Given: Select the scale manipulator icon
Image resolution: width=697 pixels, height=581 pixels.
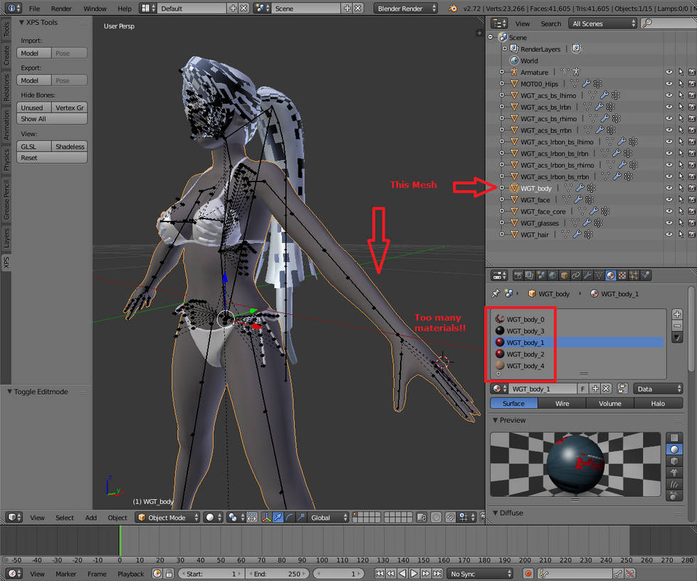Looking at the screenshot, I should pyautogui.click(x=301, y=518).
